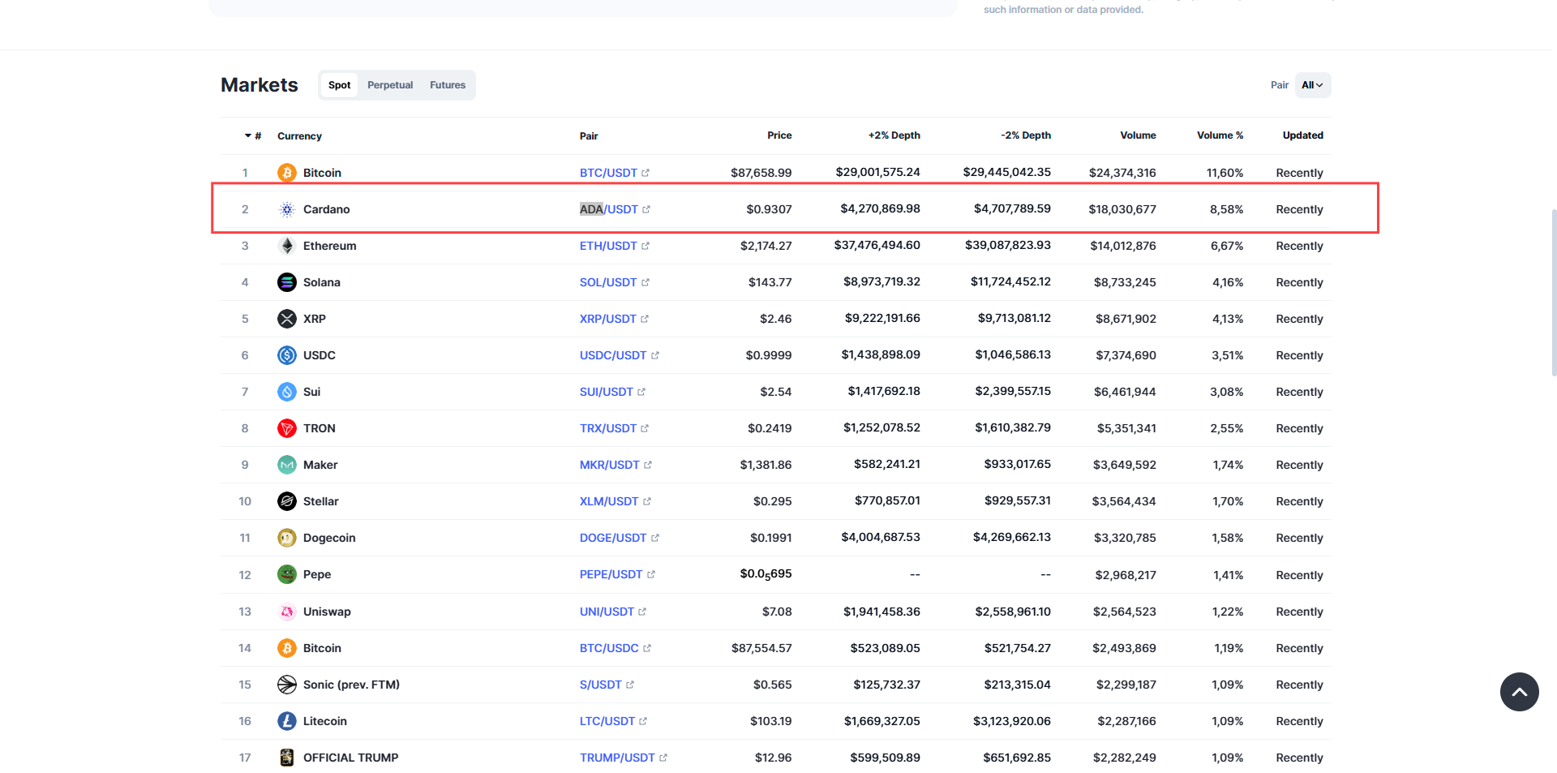Click the Bitcoin price $87,658.99
Image resolution: width=1557 pixels, height=773 pixels.
click(761, 173)
